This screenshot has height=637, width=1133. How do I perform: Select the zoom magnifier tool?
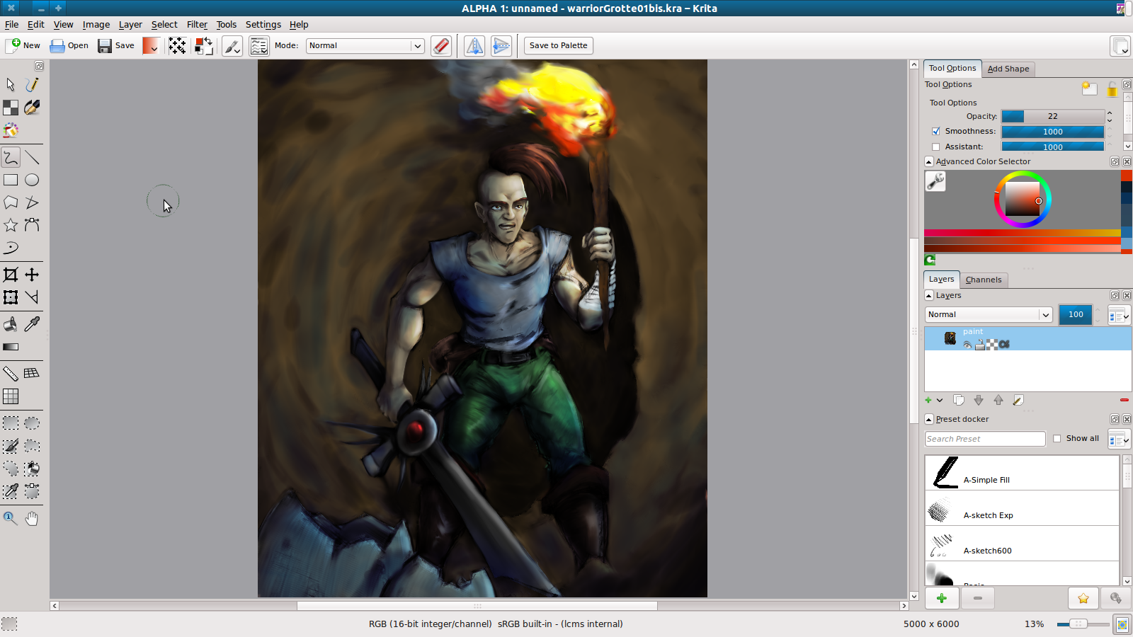tap(11, 519)
